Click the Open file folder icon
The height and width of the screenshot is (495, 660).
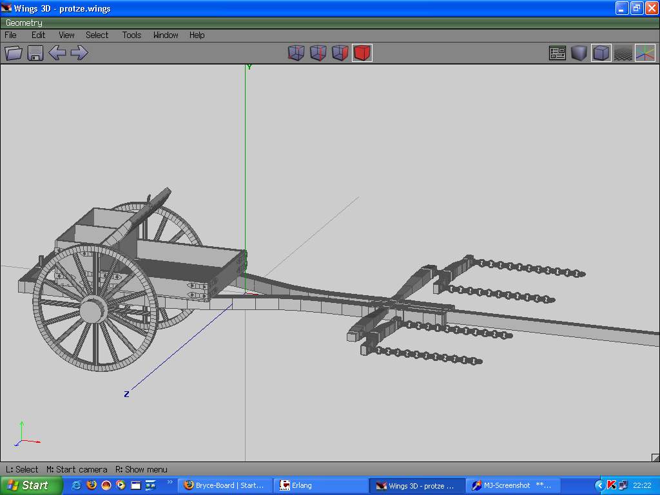tap(14, 53)
